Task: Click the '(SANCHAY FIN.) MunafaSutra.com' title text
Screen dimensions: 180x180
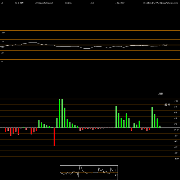Action: (161, 3)
